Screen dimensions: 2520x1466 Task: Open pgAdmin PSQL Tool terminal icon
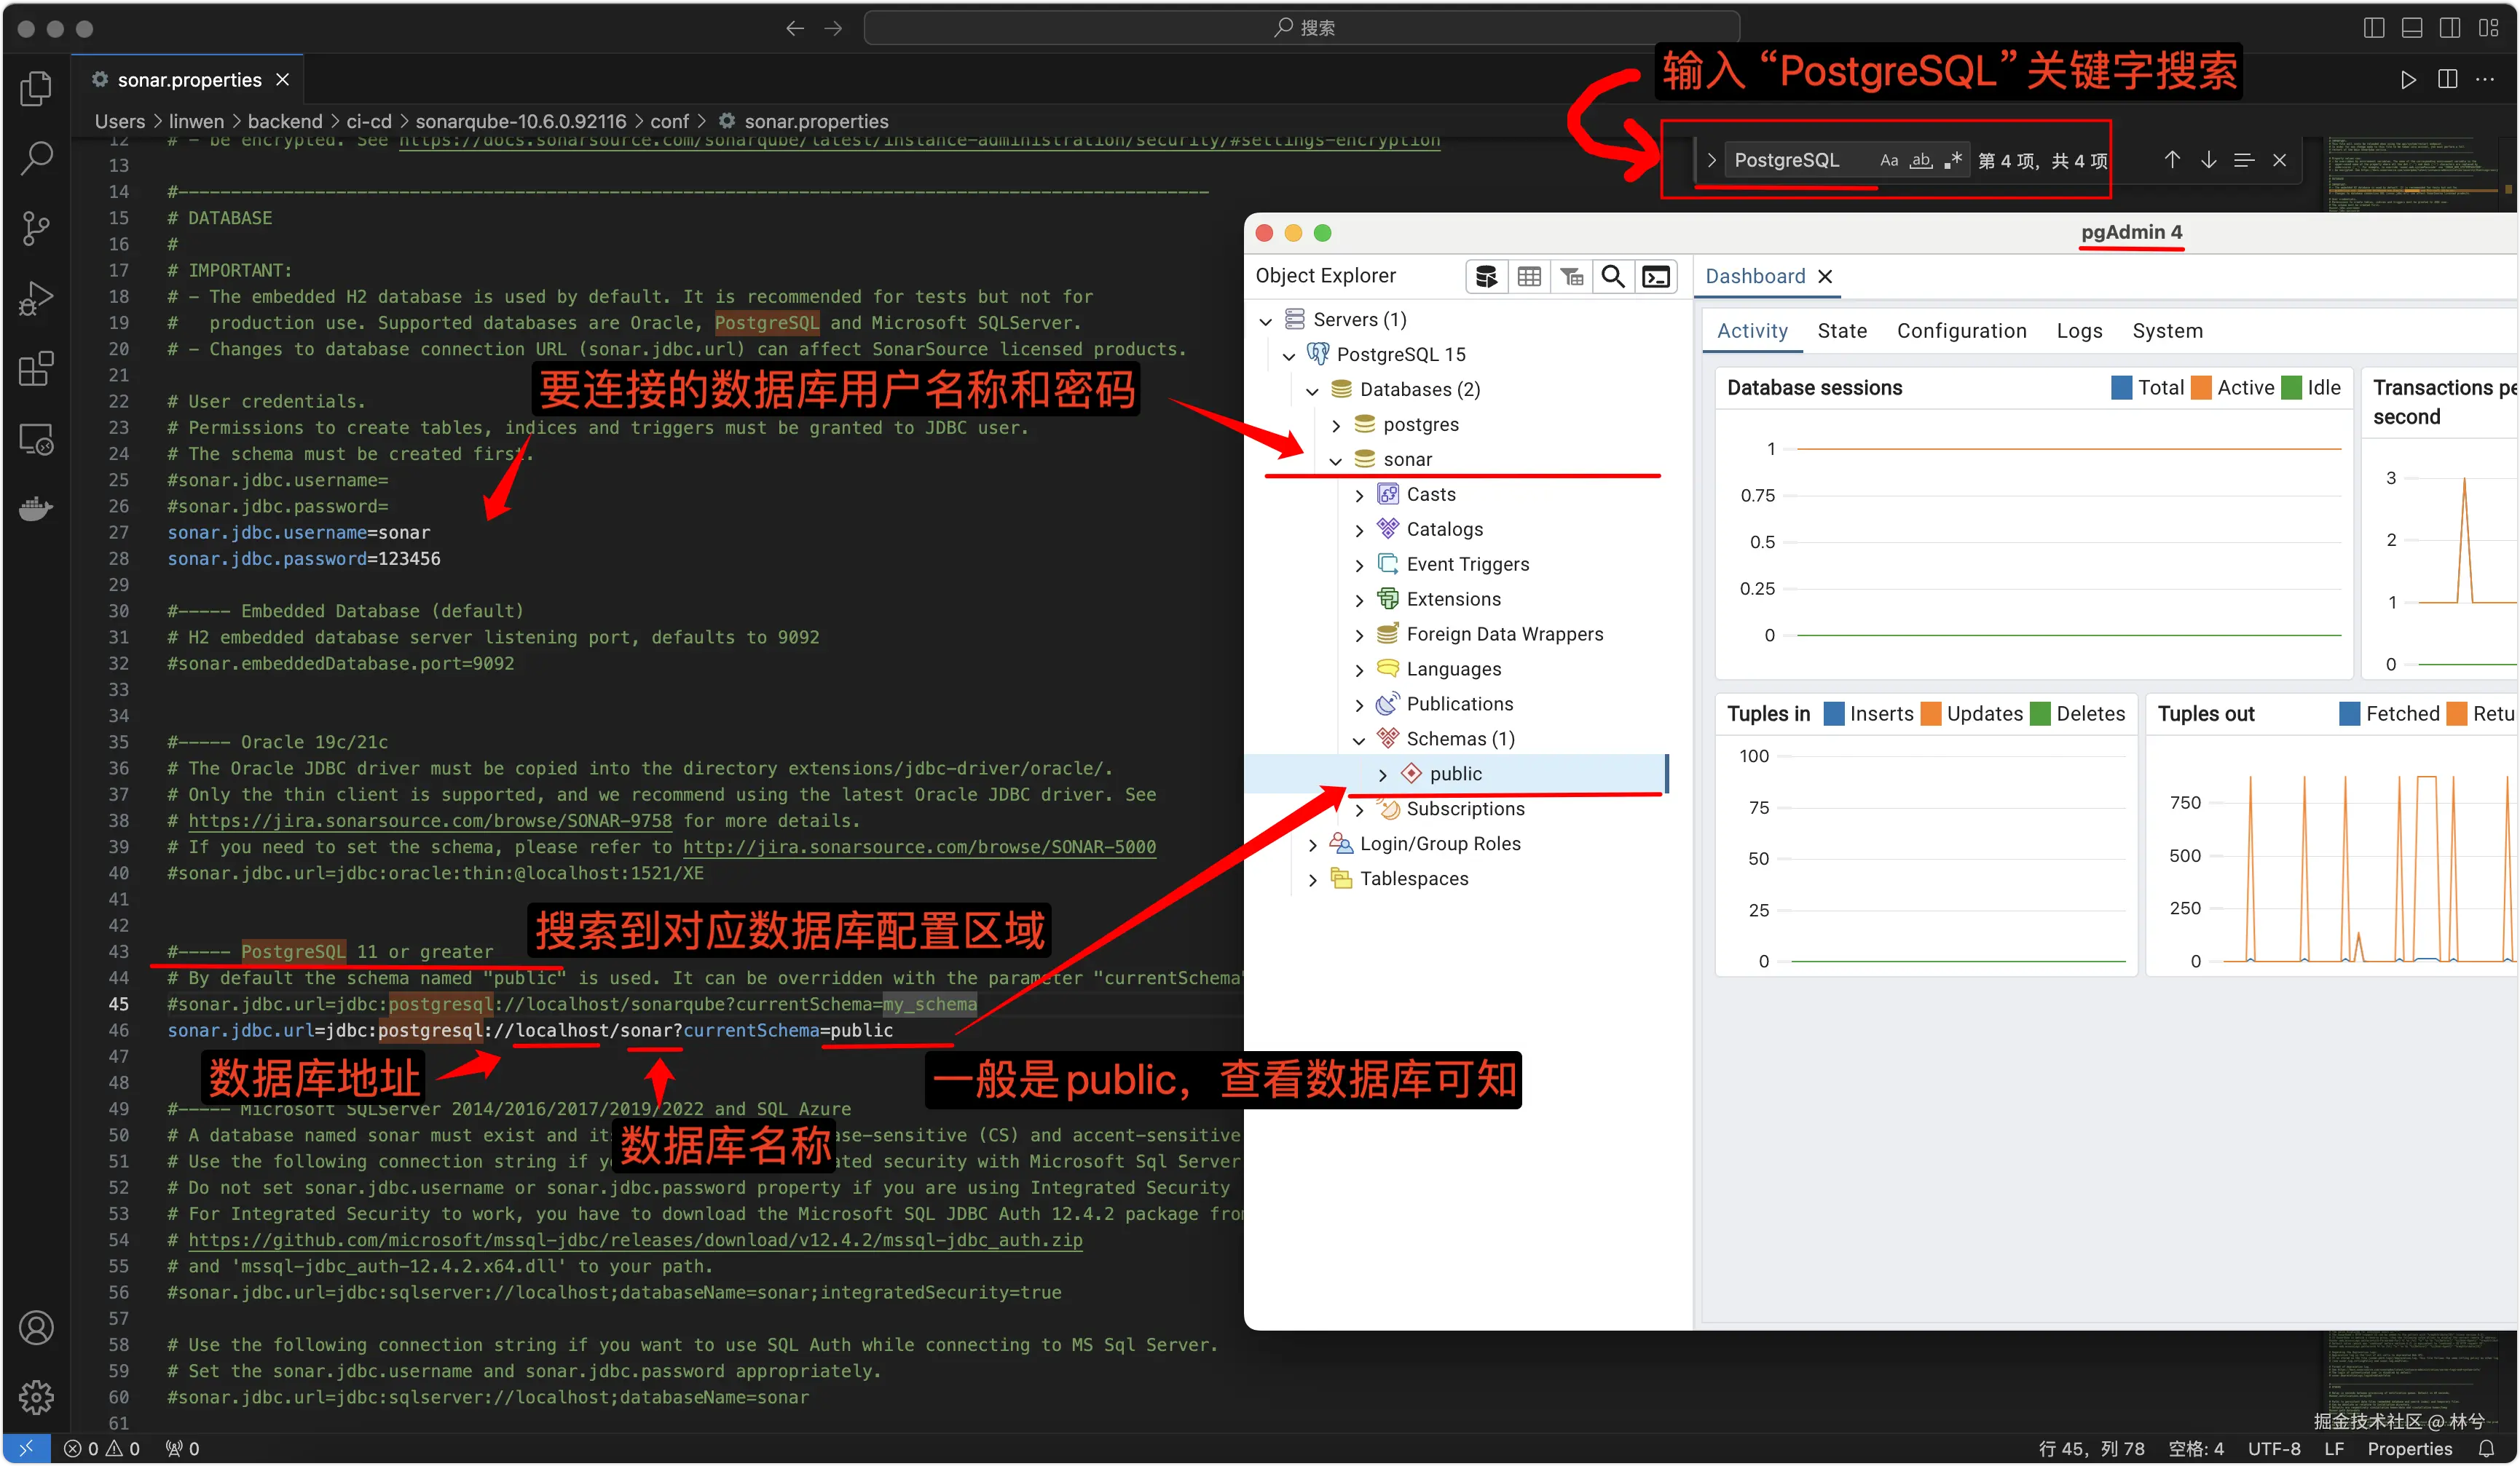click(1656, 277)
